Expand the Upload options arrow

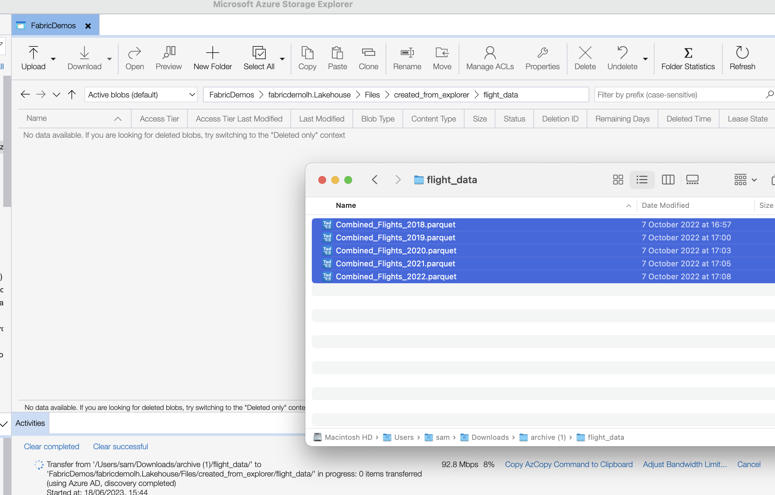(53, 59)
